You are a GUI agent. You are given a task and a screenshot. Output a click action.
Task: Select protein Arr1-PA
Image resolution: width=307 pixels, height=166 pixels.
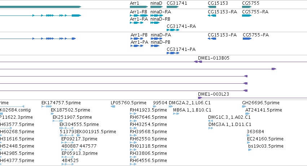(x=139, y=42)
